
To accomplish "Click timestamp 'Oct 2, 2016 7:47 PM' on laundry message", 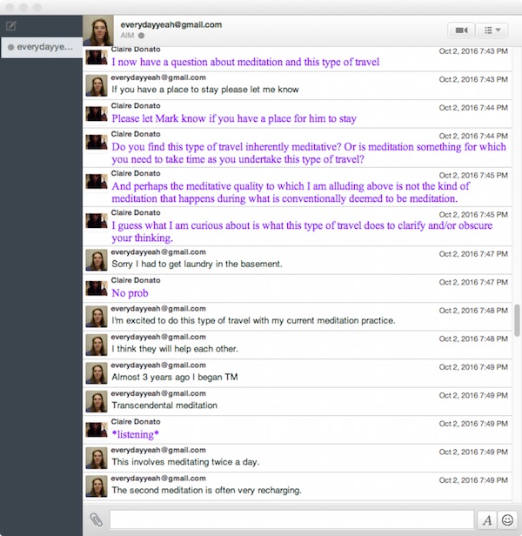I will pyautogui.click(x=473, y=254).
